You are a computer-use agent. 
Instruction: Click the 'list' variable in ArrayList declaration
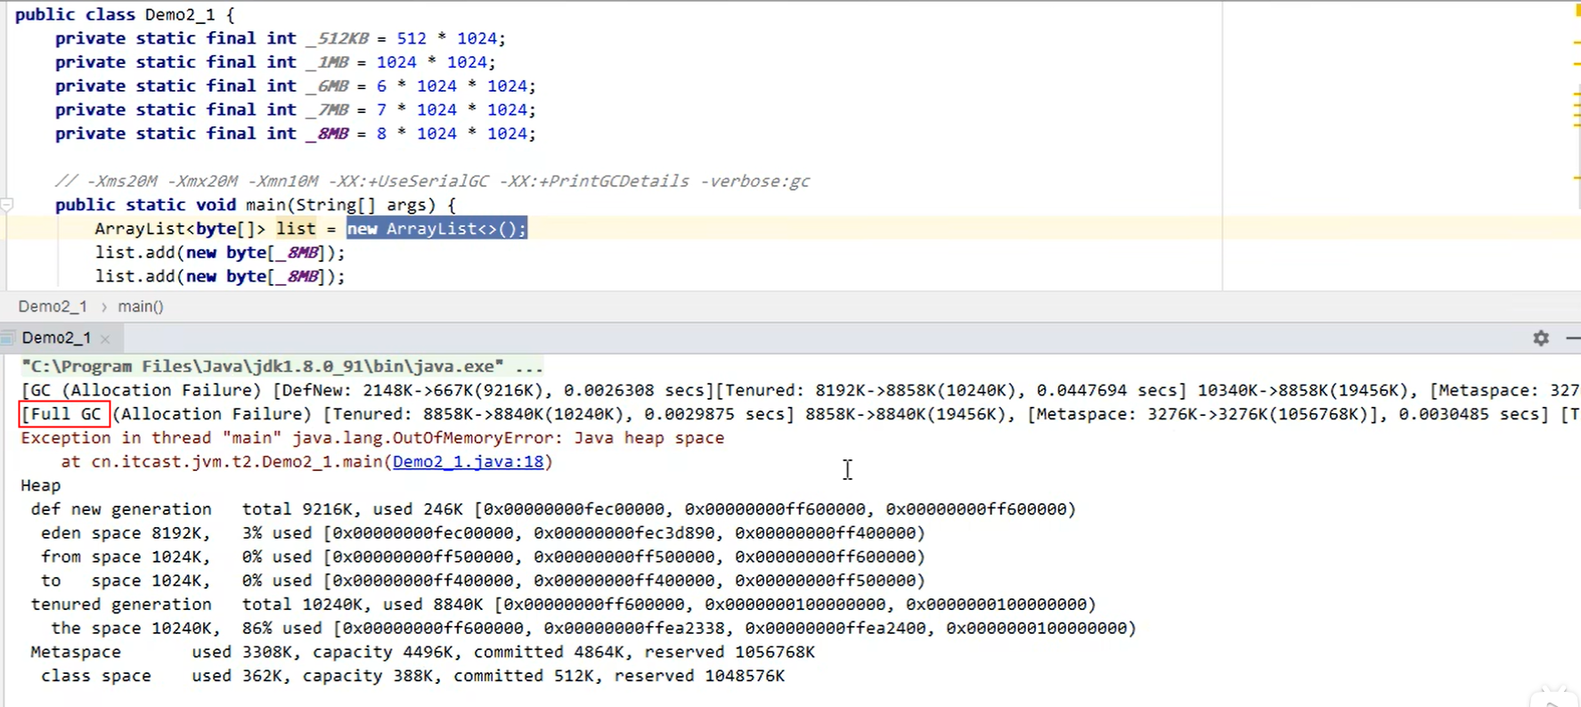click(296, 229)
